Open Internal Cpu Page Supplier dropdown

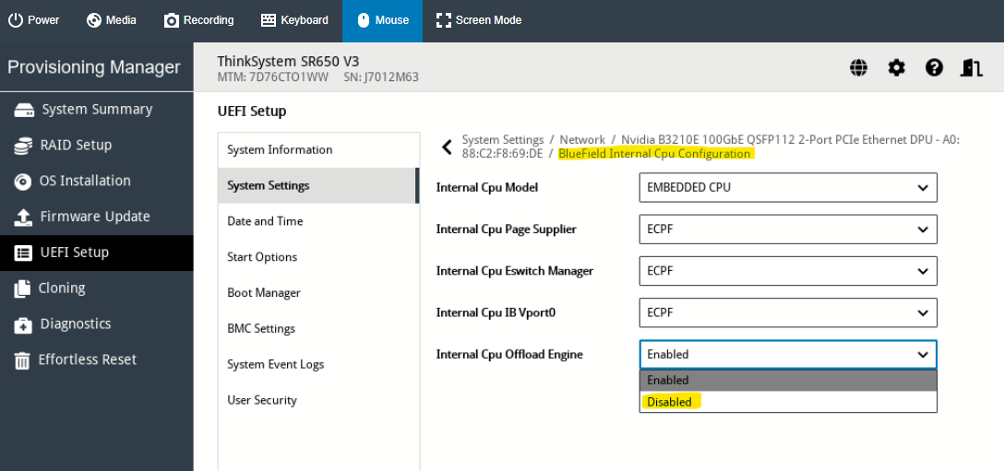[788, 230]
